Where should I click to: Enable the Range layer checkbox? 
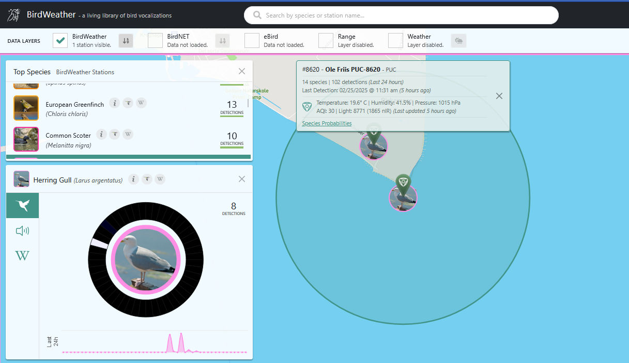pyautogui.click(x=326, y=41)
